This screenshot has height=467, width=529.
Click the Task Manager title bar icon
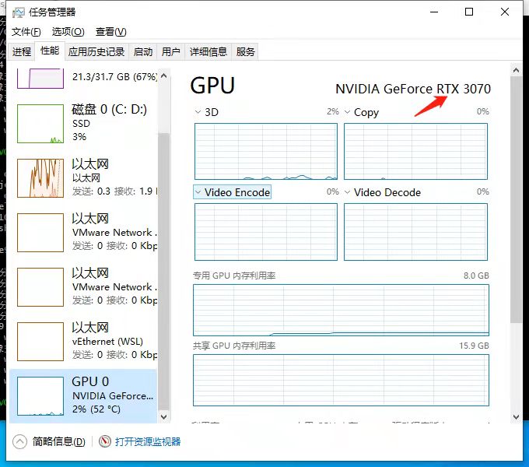(x=18, y=12)
